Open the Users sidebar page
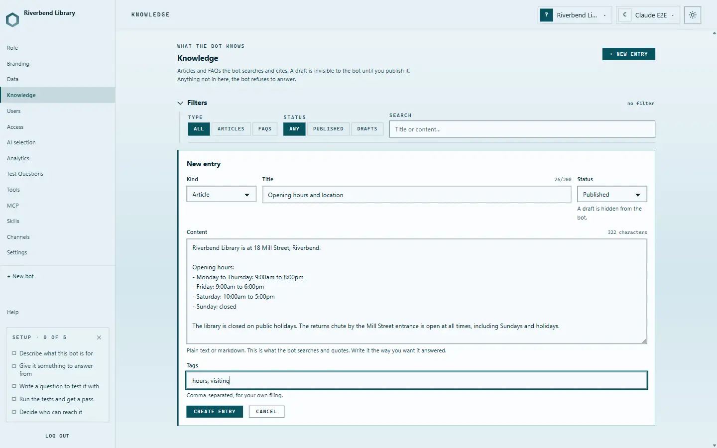 (58, 111)
